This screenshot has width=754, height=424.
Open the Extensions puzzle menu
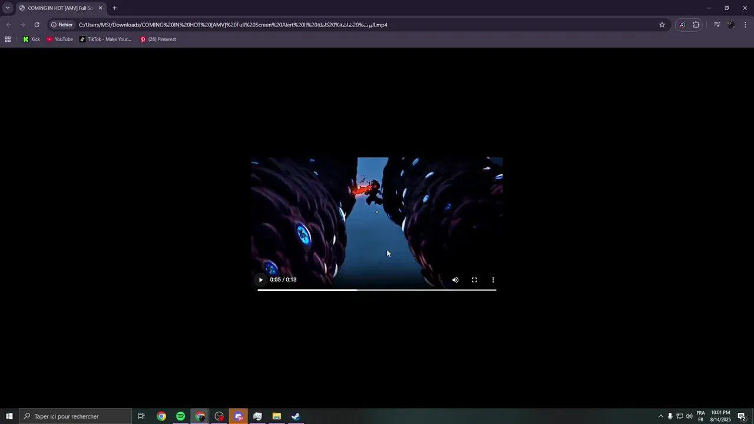(696, 25)
